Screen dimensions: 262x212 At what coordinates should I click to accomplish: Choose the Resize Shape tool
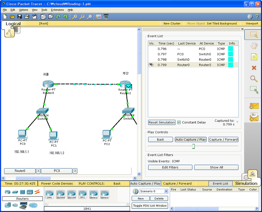[x=254, y=90]
